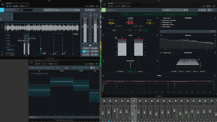Image resolution: width=217 pixels, height=122 pixels.
Task: Open Ozone settings gear icon
Action: (x=91, y=10)
